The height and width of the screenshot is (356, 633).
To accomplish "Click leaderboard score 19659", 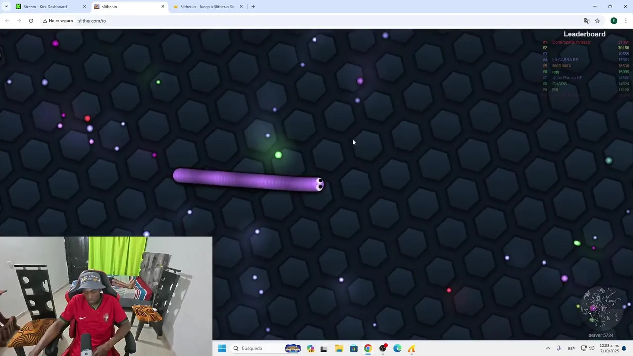I will (x=623, y=54).
